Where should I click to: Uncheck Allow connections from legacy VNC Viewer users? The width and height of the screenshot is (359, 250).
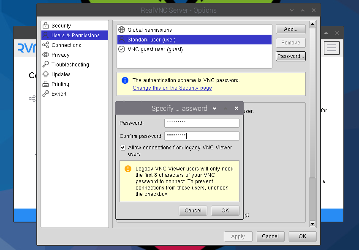point(123,148)
